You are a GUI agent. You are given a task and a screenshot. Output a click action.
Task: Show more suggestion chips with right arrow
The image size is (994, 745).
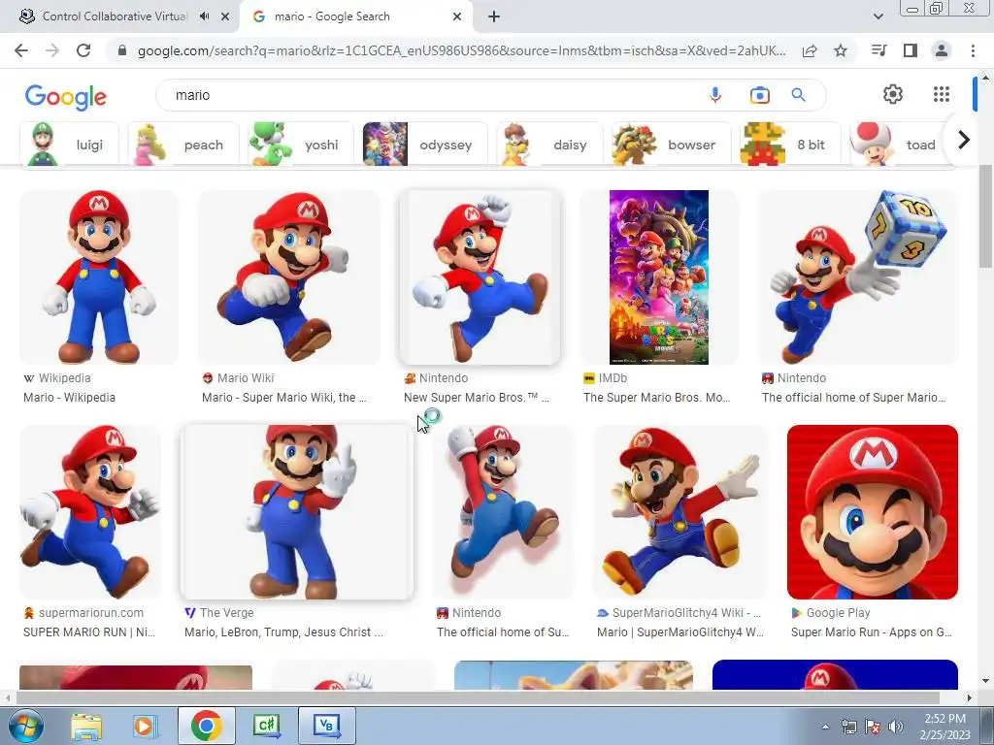[x=964, y=140]
